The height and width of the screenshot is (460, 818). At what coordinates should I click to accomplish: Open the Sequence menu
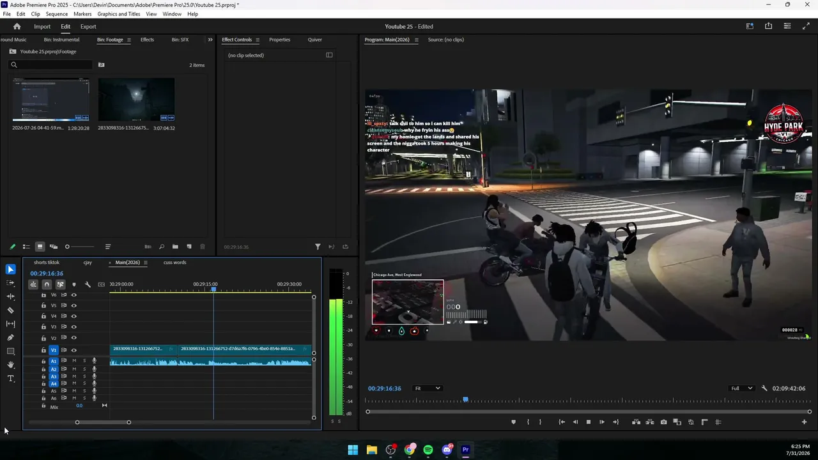pyautogui.click(x=57, y=14)
